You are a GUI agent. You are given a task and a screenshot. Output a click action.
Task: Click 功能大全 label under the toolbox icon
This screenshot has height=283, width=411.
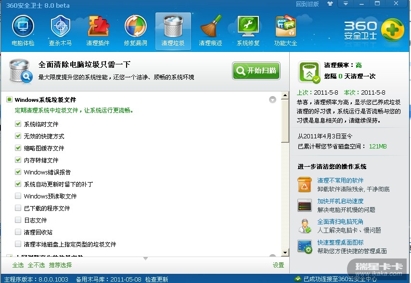pos(285,43)
